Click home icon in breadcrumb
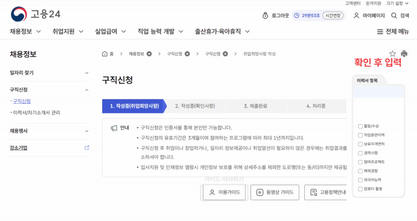The height and width of the screenshot is (221, 417). pyautogui.click(x=105, y=54)
